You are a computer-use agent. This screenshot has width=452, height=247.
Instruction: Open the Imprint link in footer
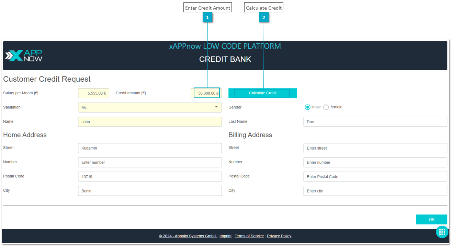point(225,236)
